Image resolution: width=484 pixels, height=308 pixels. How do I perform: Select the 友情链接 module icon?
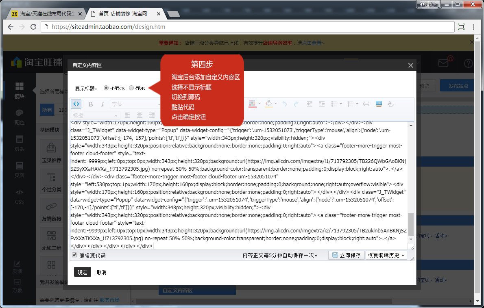tap(51, 206)
